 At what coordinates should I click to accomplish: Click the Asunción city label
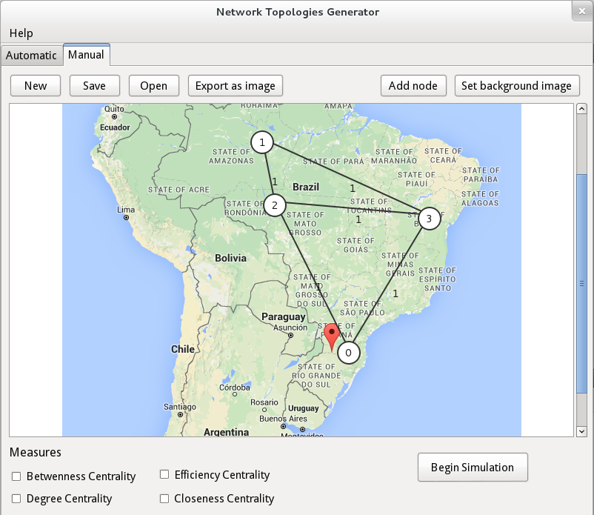(290, 328)
